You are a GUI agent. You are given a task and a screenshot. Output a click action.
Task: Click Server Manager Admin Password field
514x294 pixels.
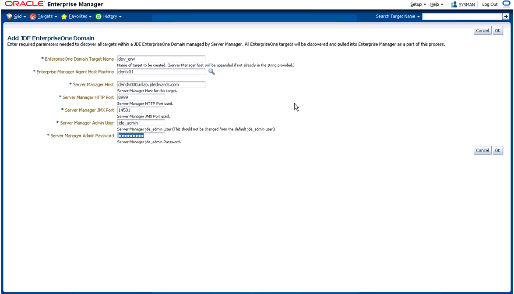141,135
